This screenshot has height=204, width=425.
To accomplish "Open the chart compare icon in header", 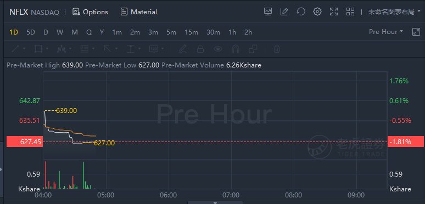I will tap(268, 12).
